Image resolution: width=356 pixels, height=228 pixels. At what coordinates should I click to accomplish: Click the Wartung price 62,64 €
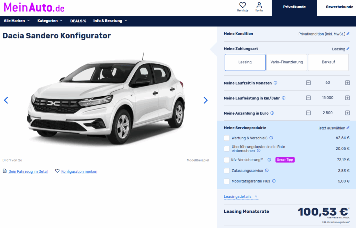pos(342,138)
